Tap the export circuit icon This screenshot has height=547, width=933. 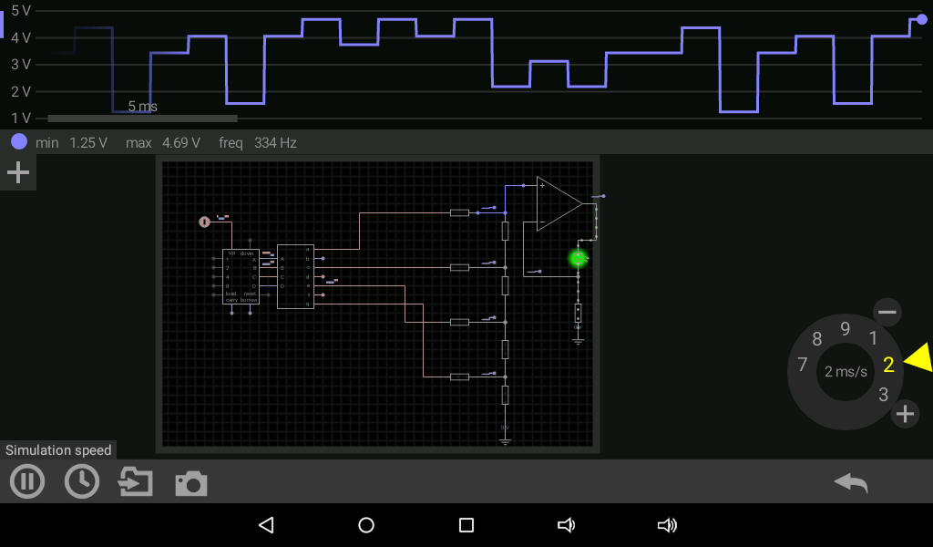[136, 481]
